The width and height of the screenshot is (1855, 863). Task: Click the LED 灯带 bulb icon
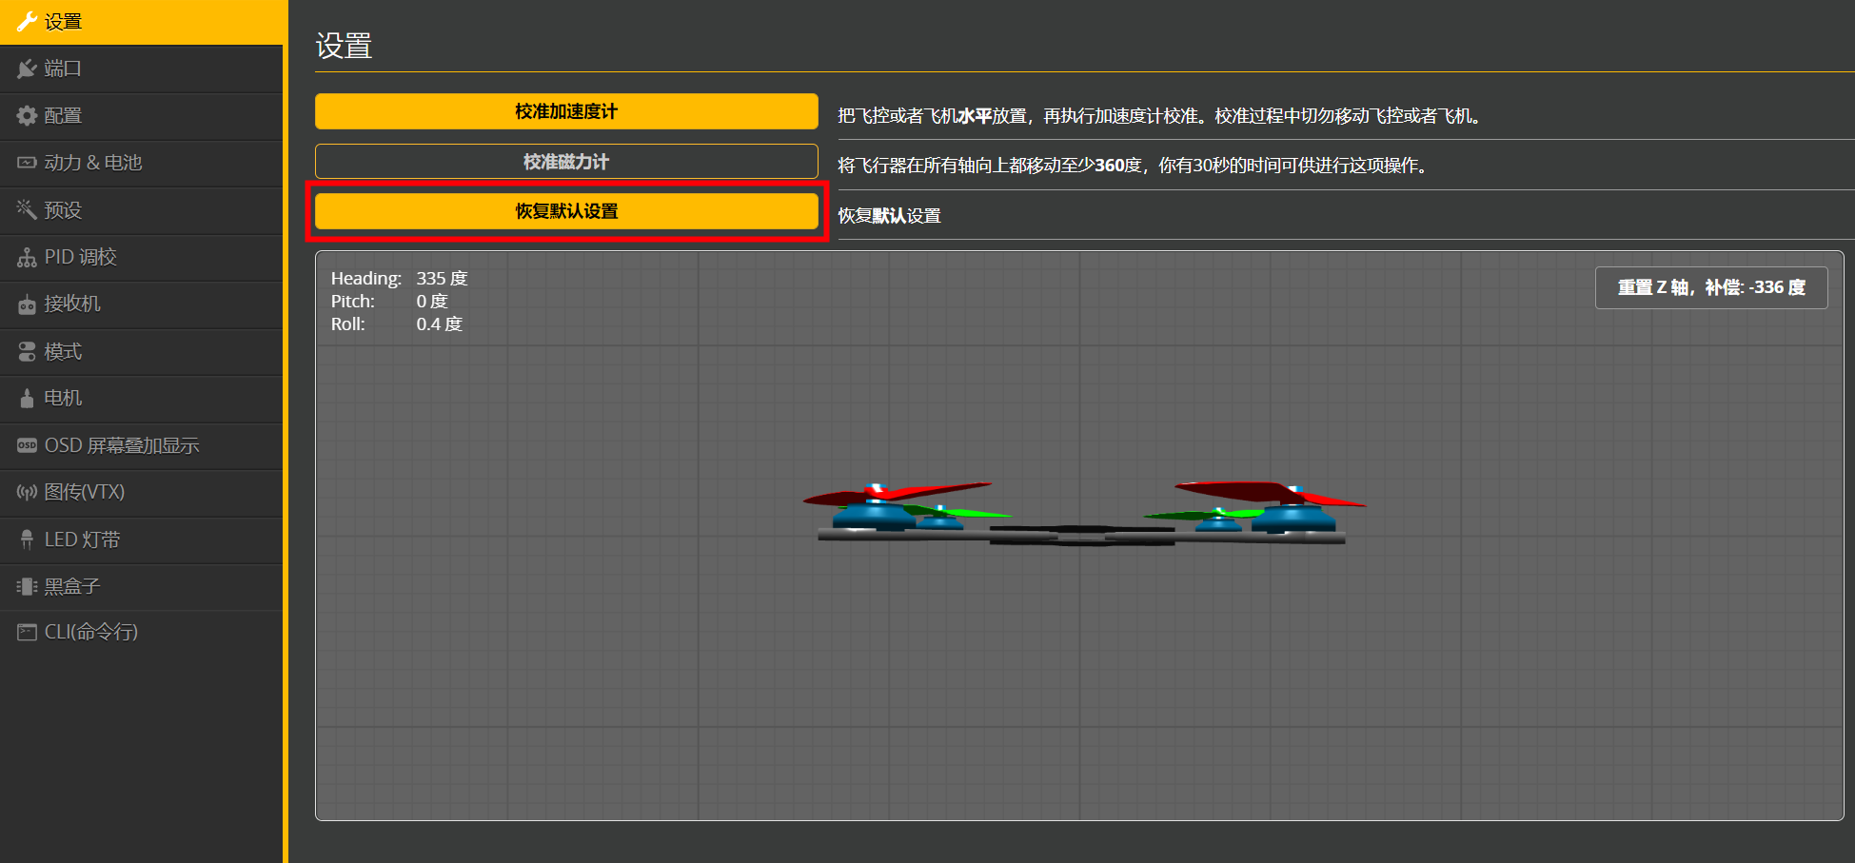coord(27,539)
